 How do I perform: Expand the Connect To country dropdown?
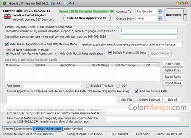[160, 11]
